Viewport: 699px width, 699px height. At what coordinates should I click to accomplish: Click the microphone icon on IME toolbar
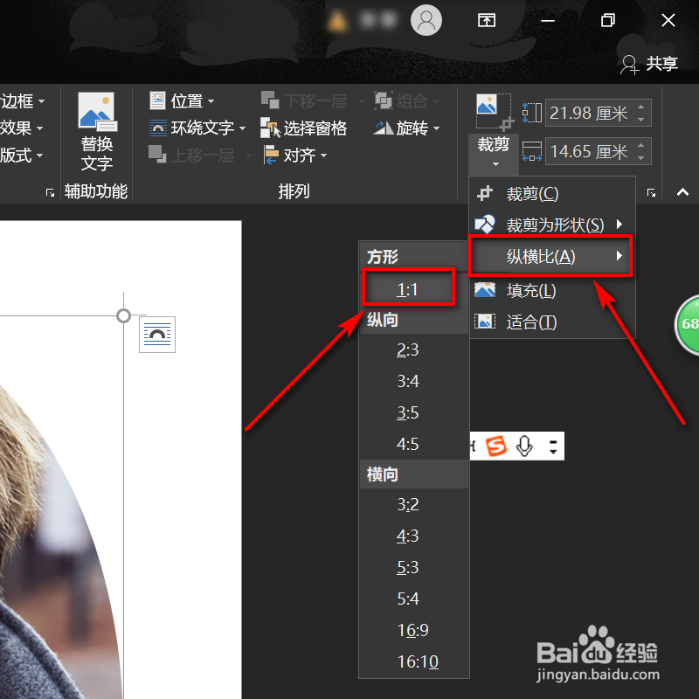[524, 446]
